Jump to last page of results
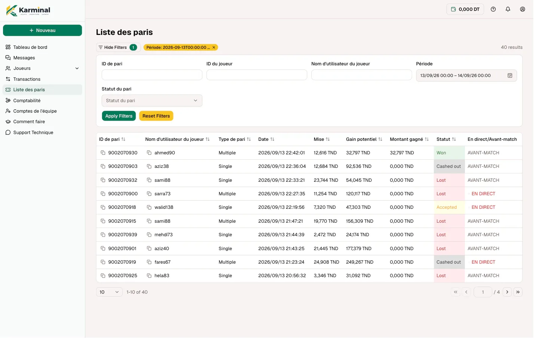This screenshot has height=338, width=534. 518,292
